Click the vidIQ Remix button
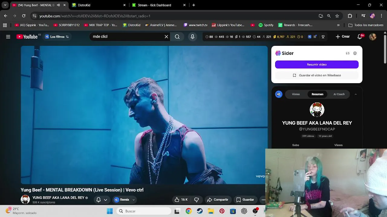The width and height of the screenshot is (387, 217). [x=122, y=200]
